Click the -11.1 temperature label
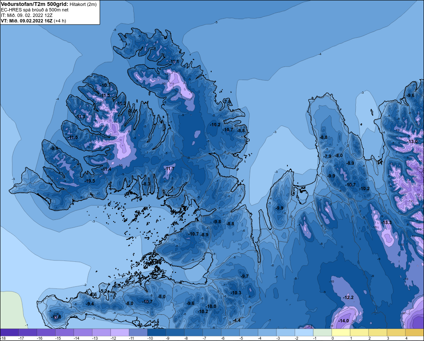The height and width of the screenshot is (341, 424). click(x=174, y=61)
